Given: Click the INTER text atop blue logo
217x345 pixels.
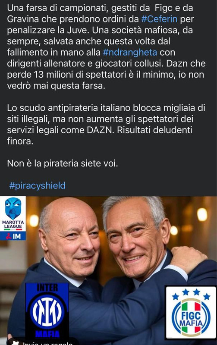Looking at the screenshot, I should tap(47, 288).
